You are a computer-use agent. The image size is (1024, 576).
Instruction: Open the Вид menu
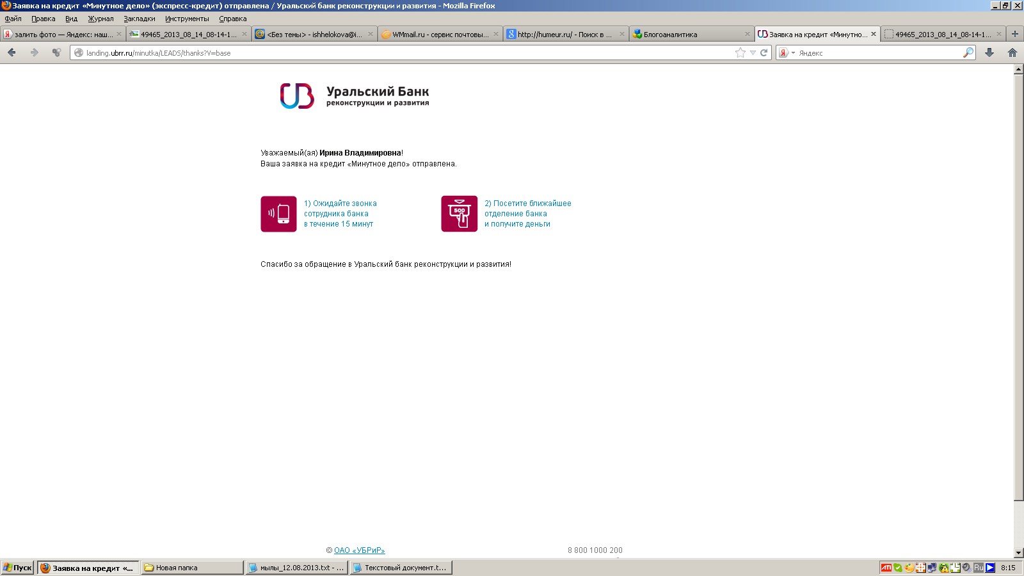click(x=71, y=19)
